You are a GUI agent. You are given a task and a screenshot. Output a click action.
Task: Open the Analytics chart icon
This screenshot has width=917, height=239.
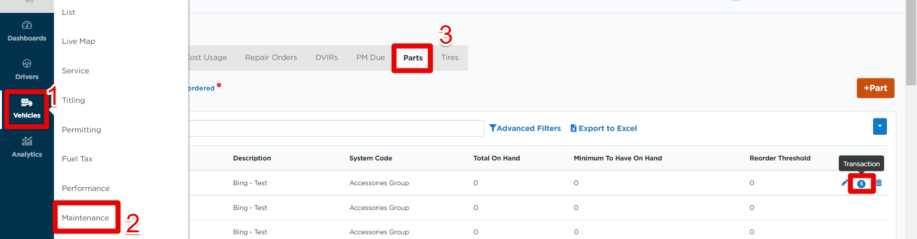27,141
